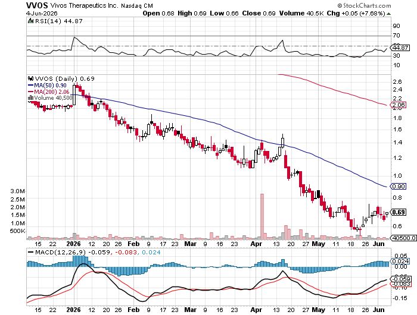The width and height of the screenshot is (417, 315).
Task: Click the 44.87 RSI value tag
Action: pyautogui.click(x=401, y=48)
